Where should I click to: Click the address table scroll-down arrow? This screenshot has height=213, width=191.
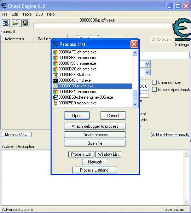point(186,202)
